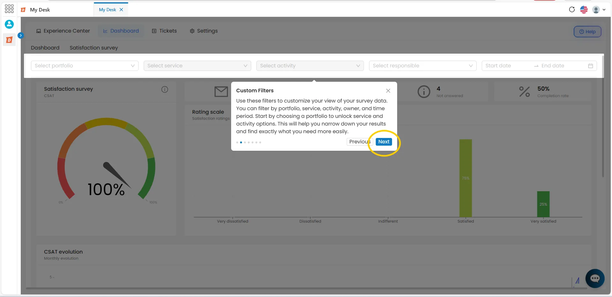Click the Start date input field
612x297 pixels.
coord(507,66)
